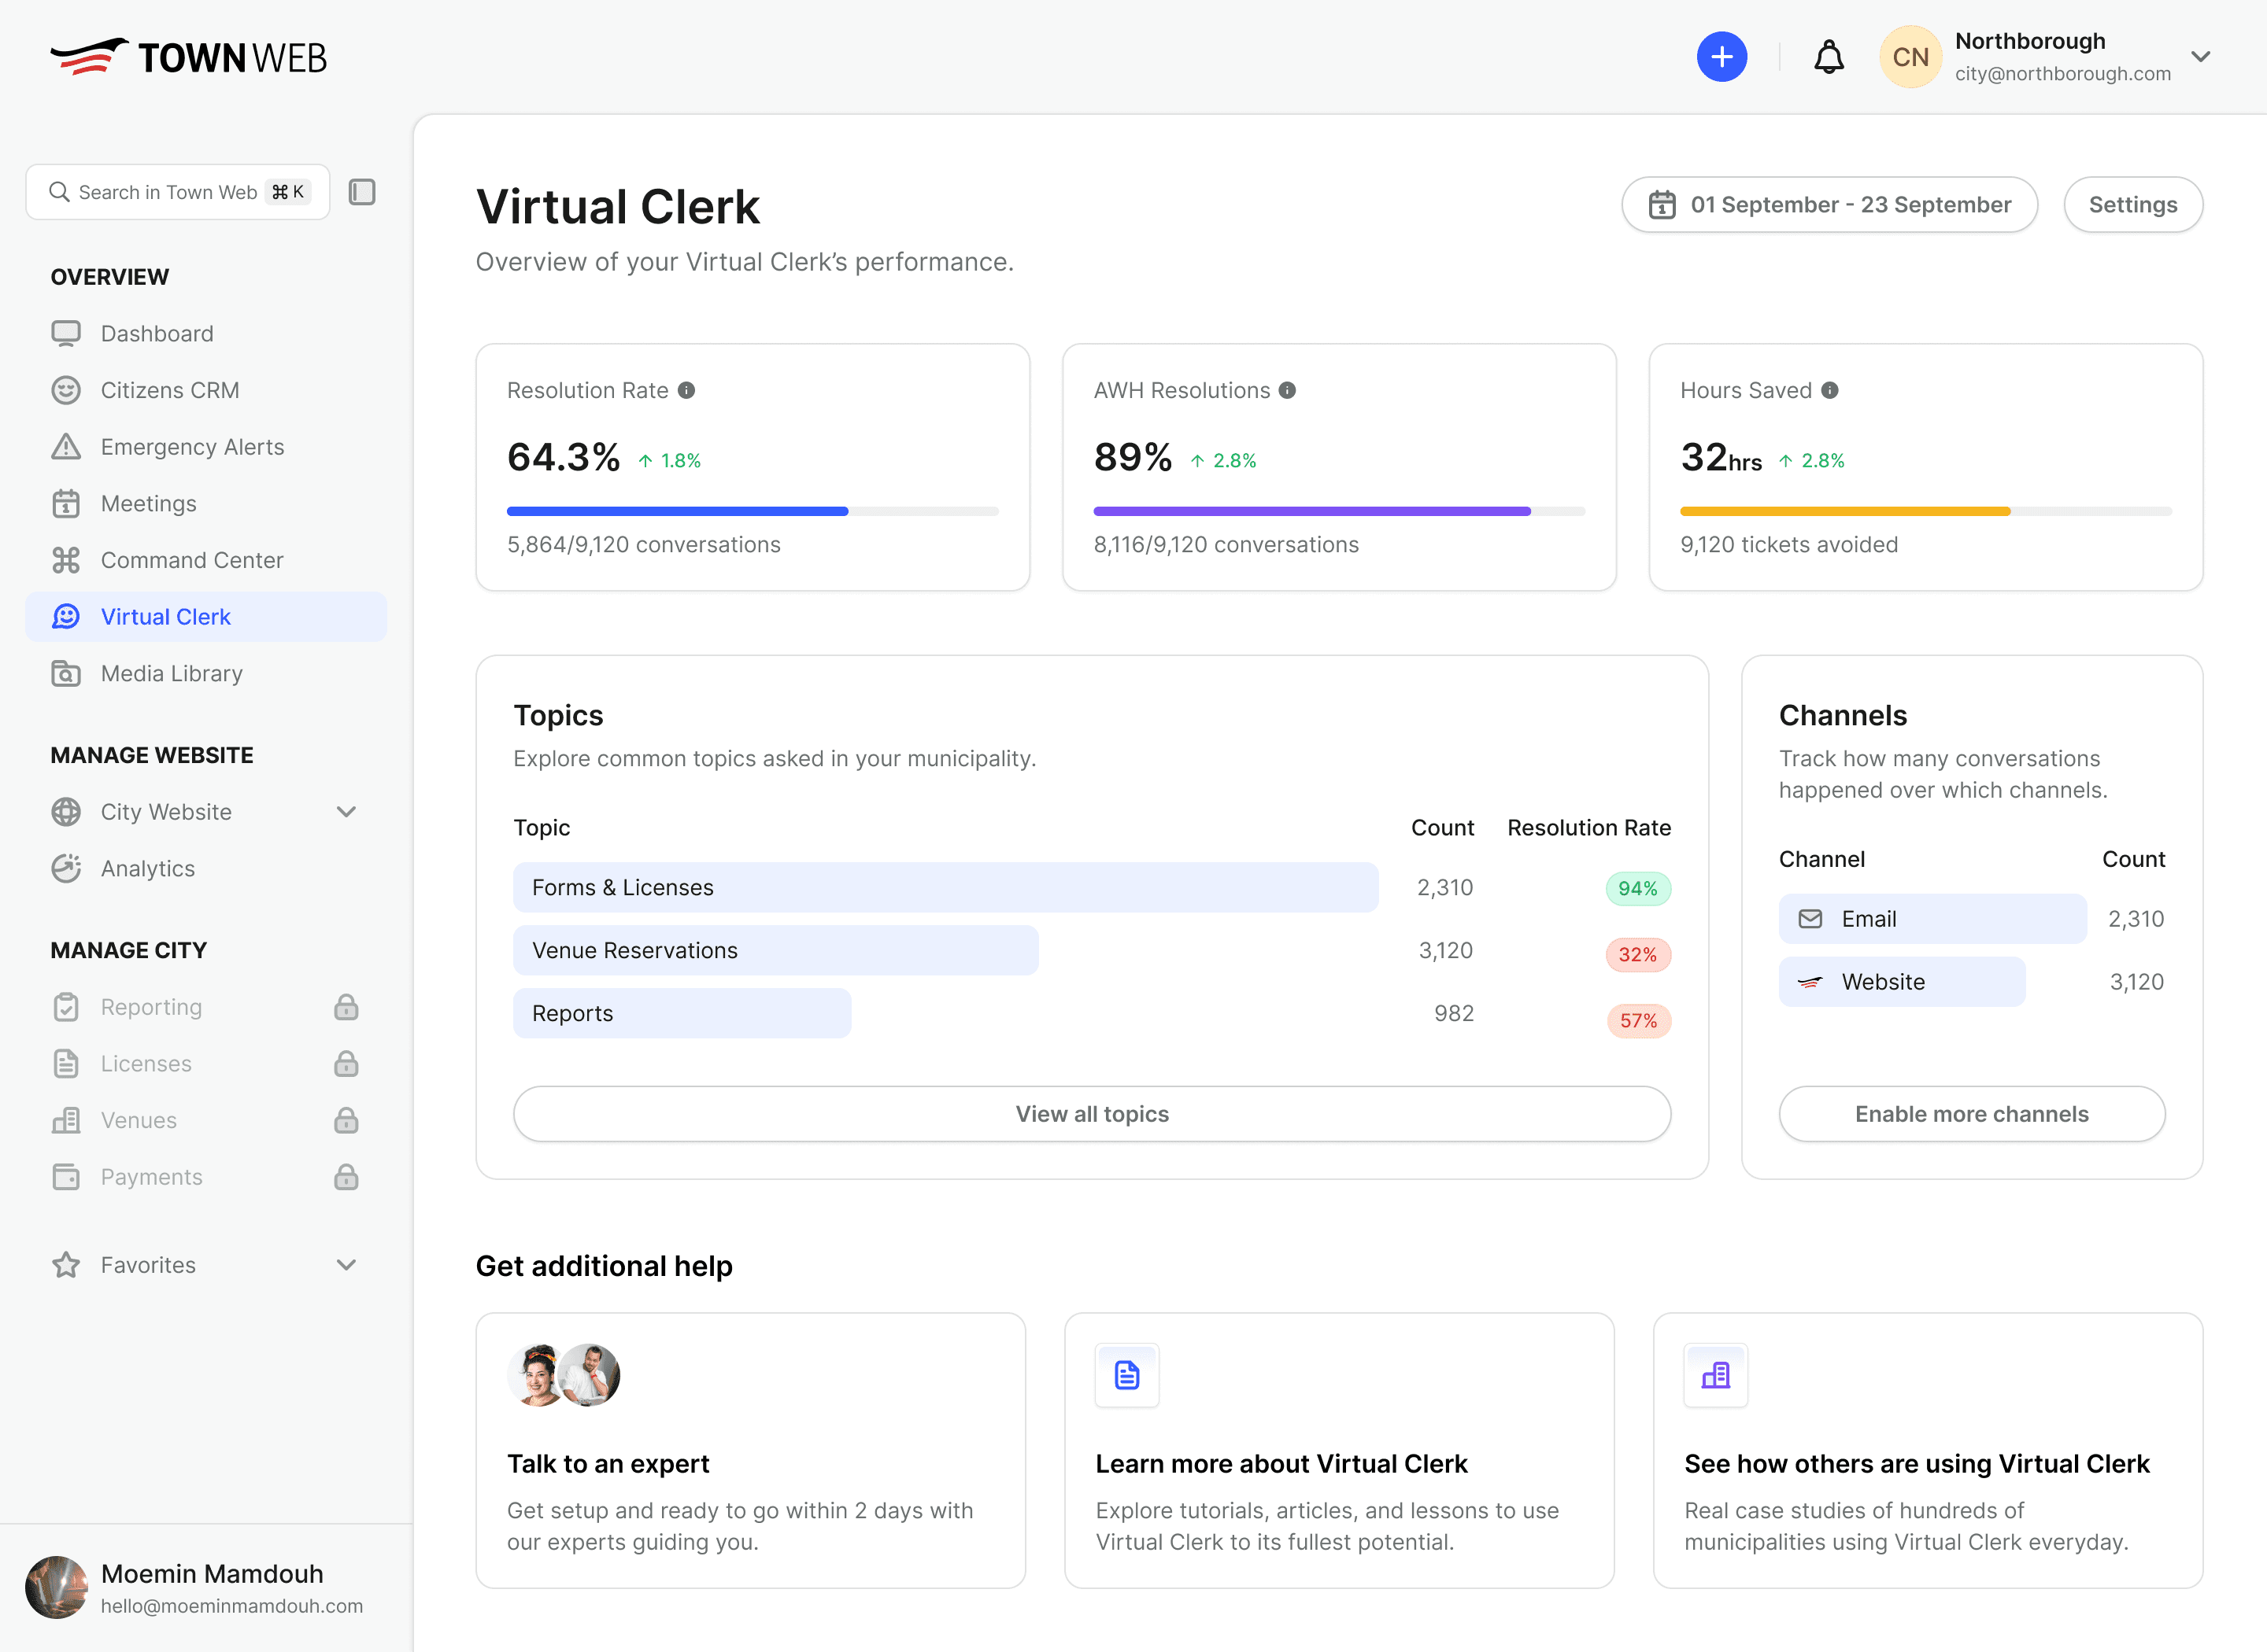Click the Media Library icon
The height and width of the screenshot is (1652, 2267).
[66, 674]
